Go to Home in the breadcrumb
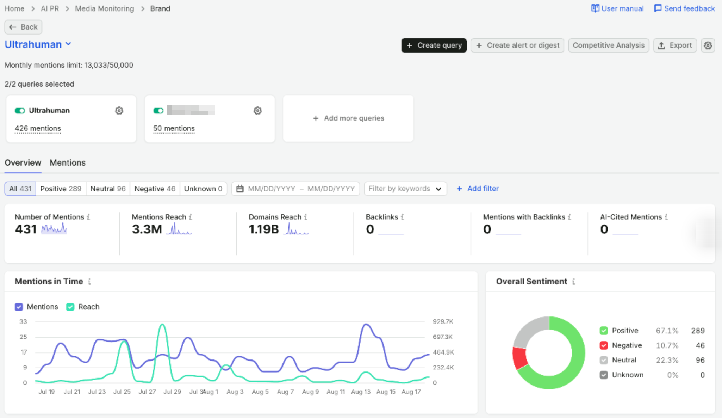The width and height of the screenshot is (722, 418). 14,8
